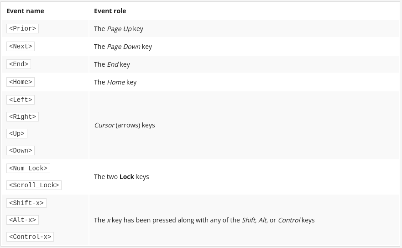Click the <Scroll_Lock> code label
The height and width of the screenshot is (248, 402).
point(34,185)
